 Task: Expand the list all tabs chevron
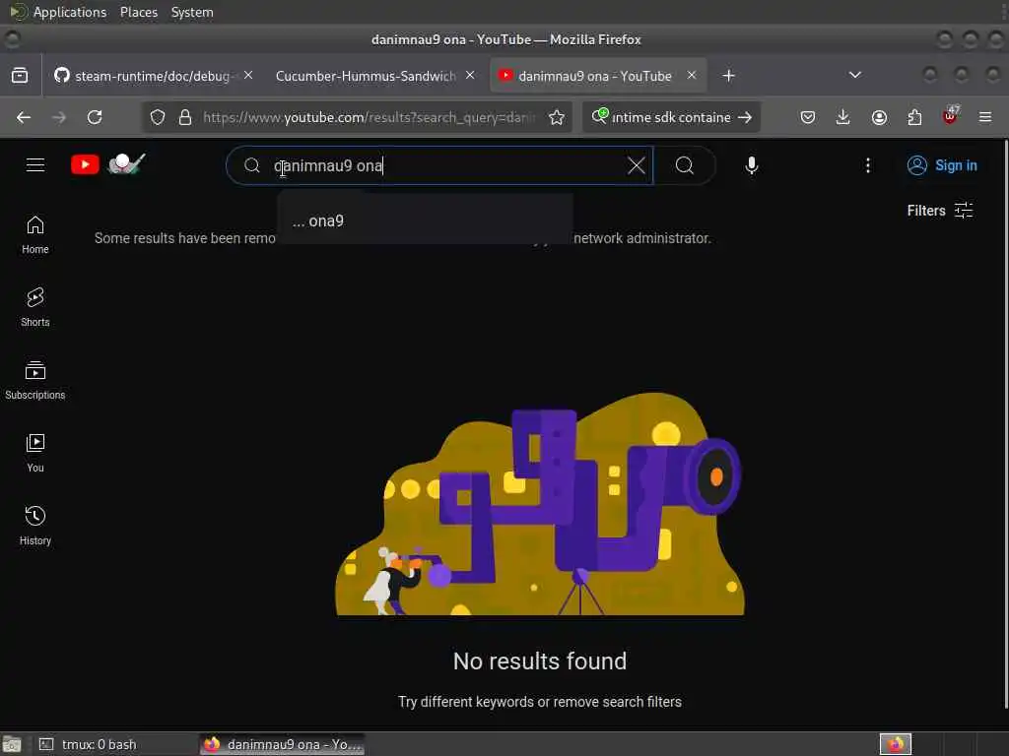tap(855, 75)
